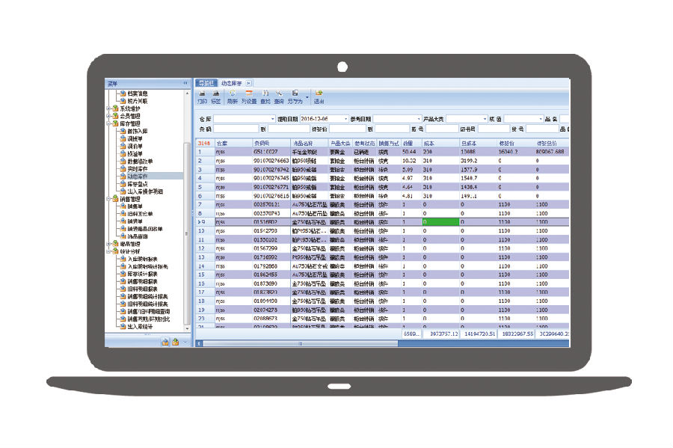Expand the 产品大类 dropdown list
Screen dimensions: 673x448
pos(484,119)
